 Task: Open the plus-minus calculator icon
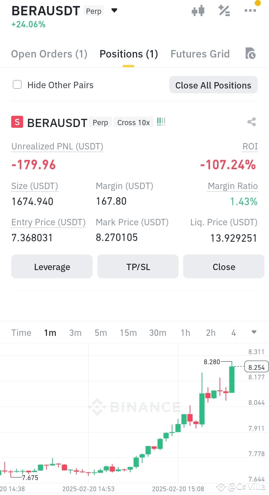tap(224, 10)
